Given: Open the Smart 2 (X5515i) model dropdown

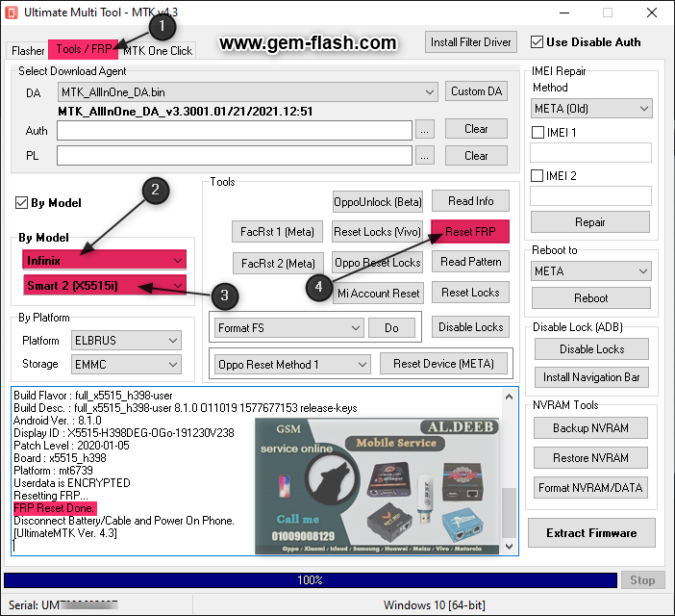Looking at the screenshot, I should coord(104,286).
